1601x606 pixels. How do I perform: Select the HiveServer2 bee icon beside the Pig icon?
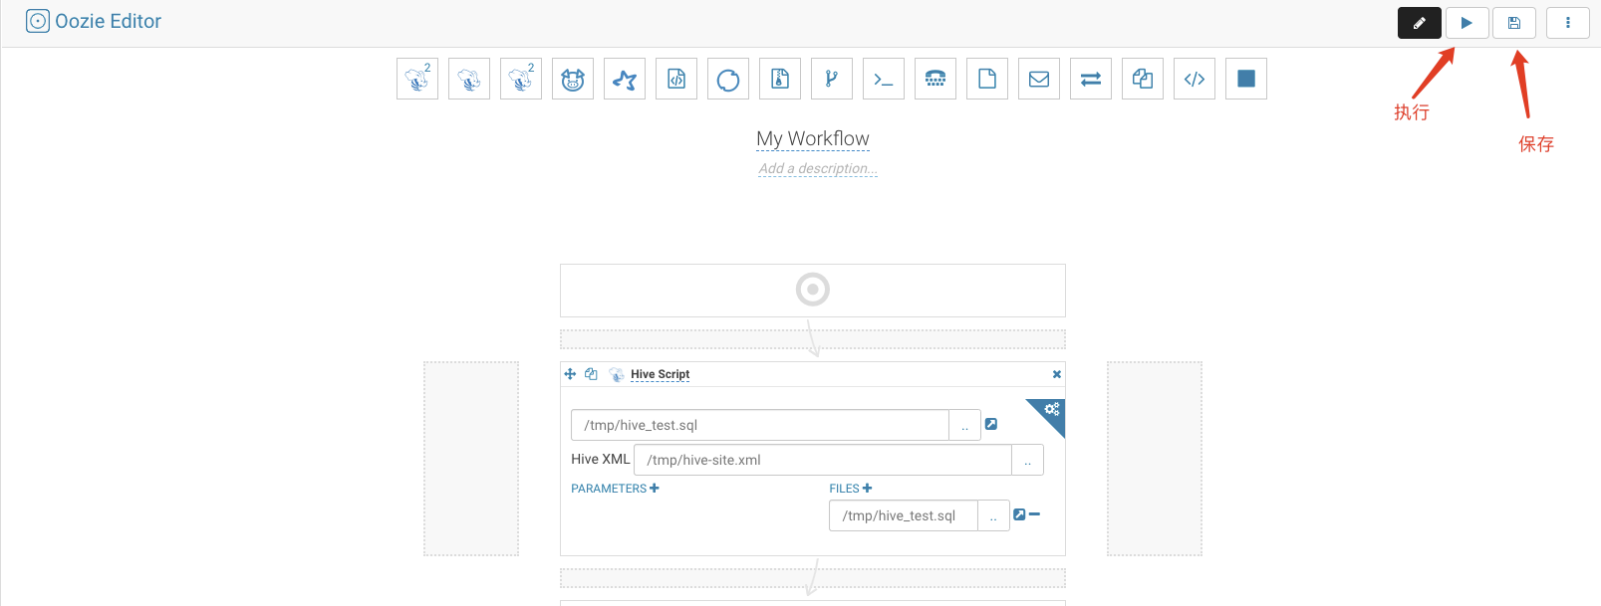coord(521,79)
